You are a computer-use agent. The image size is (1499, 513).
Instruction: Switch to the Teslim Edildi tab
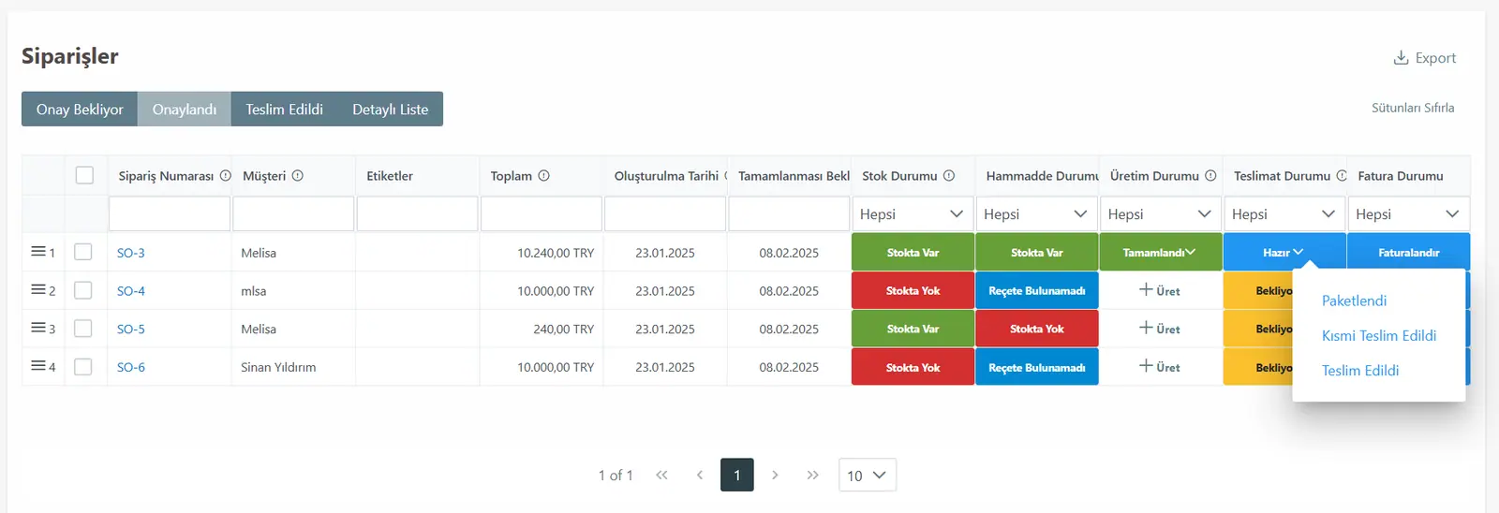click(x=284, y=110)
